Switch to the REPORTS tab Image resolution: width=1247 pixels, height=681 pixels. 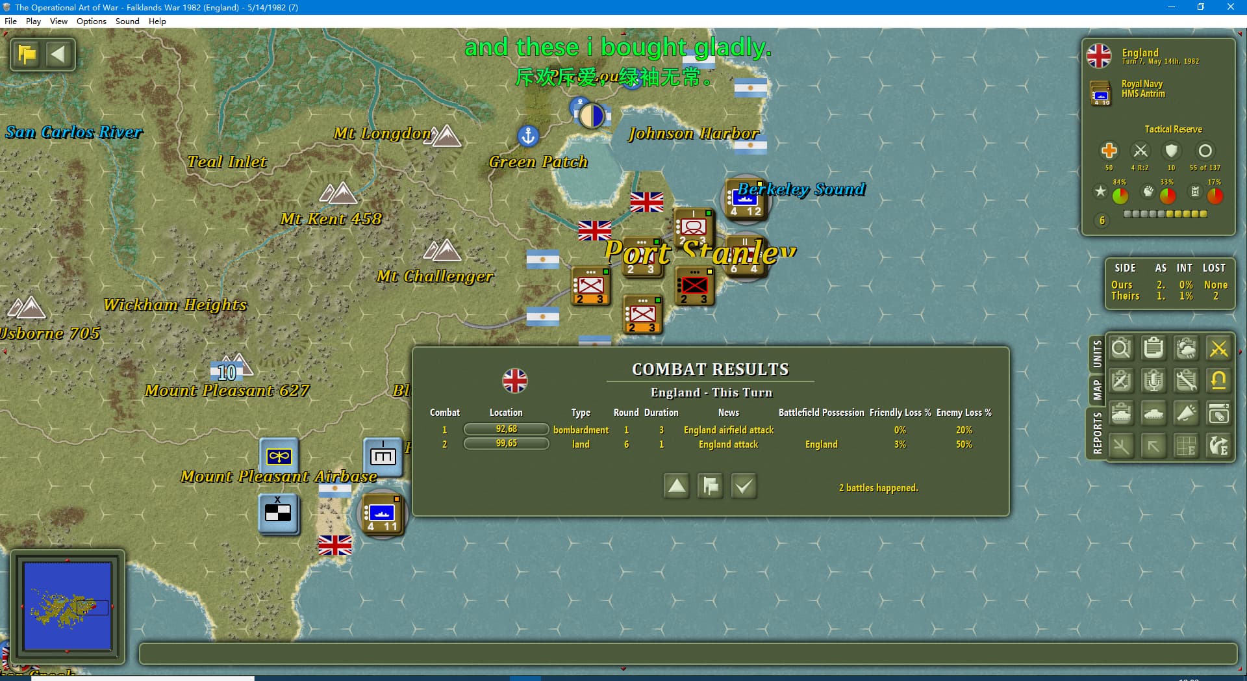1097,433
